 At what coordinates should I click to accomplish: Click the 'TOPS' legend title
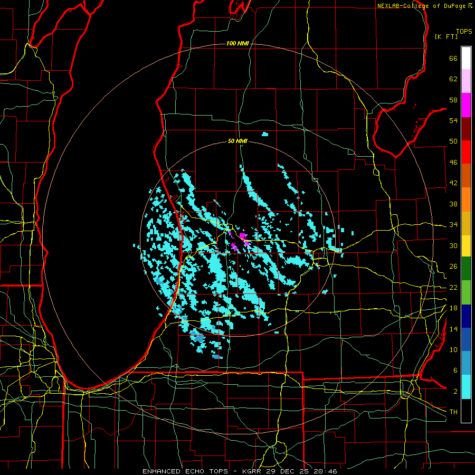[x=464, y=32]
